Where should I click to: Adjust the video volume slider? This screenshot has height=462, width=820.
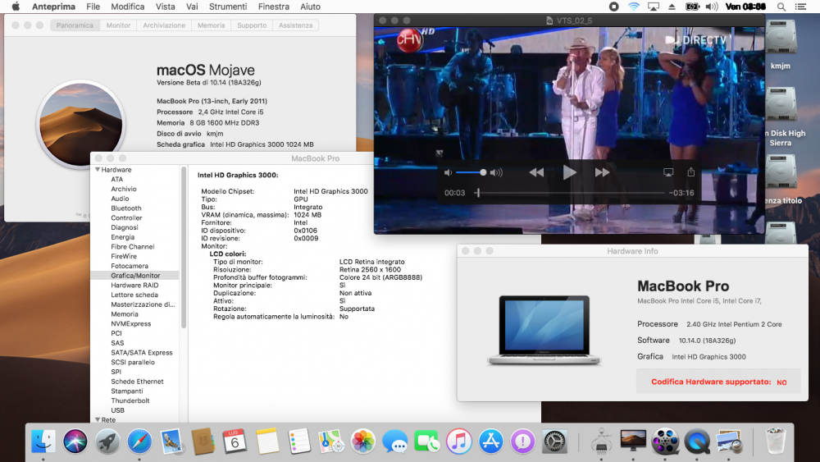pos(470,172)
